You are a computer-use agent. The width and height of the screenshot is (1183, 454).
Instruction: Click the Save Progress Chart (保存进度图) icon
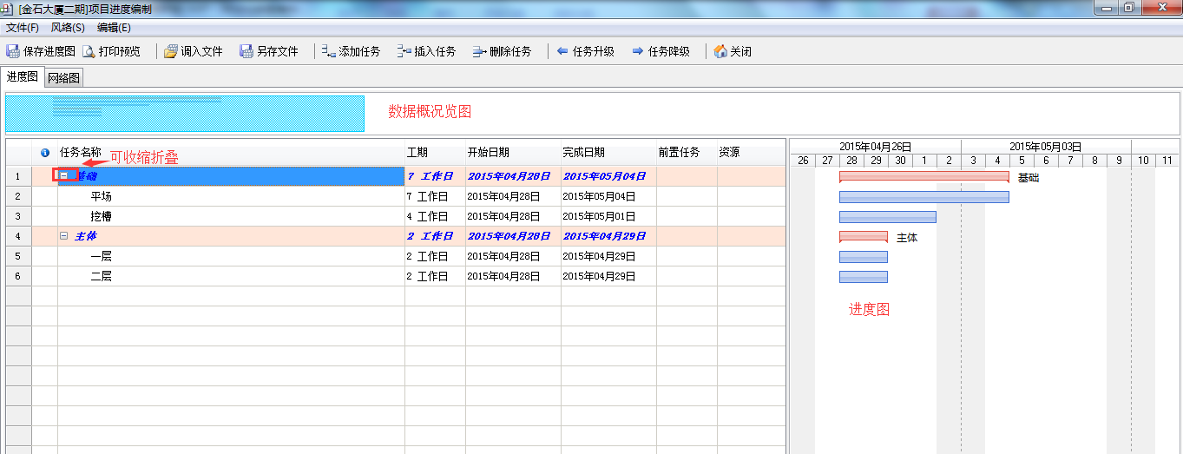pyautogui.click(x=13, y=51)
